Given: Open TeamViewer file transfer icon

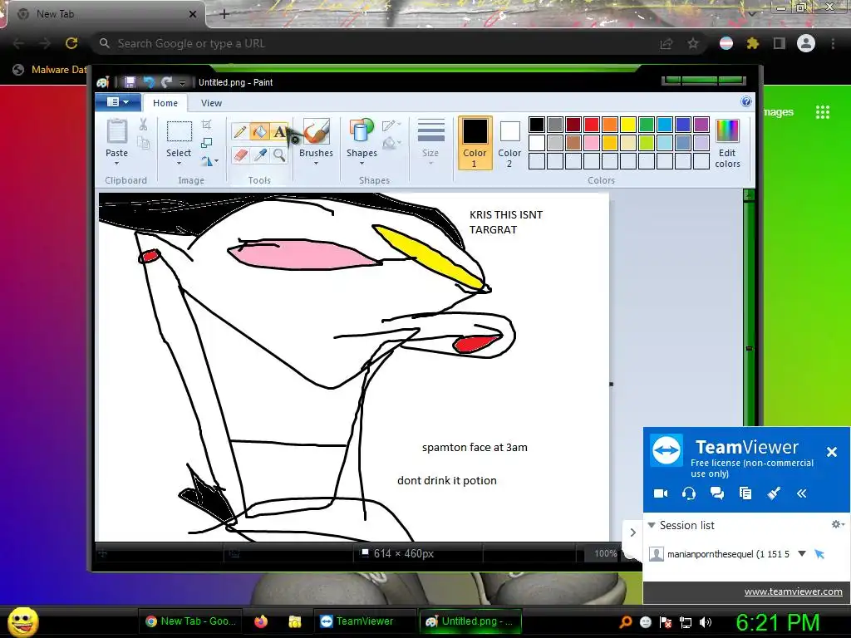Looking at the screenshot, I should coord(745,493).
